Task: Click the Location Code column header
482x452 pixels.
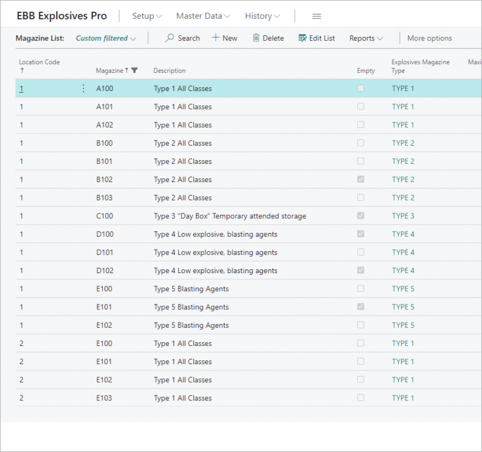Action: pyautogui.click(x=40, y=62)
